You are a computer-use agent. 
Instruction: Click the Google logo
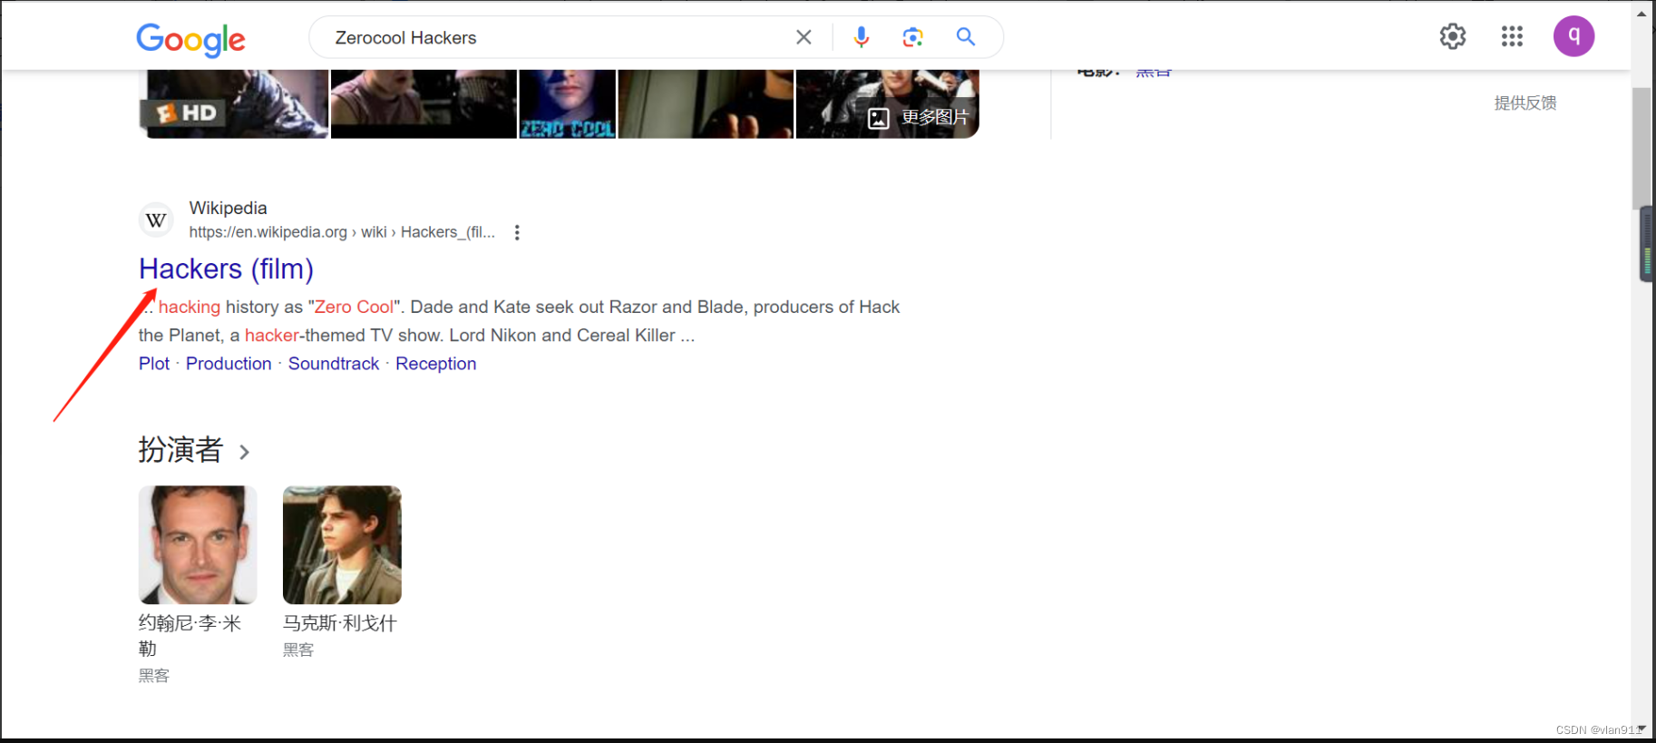coord(190,39)
